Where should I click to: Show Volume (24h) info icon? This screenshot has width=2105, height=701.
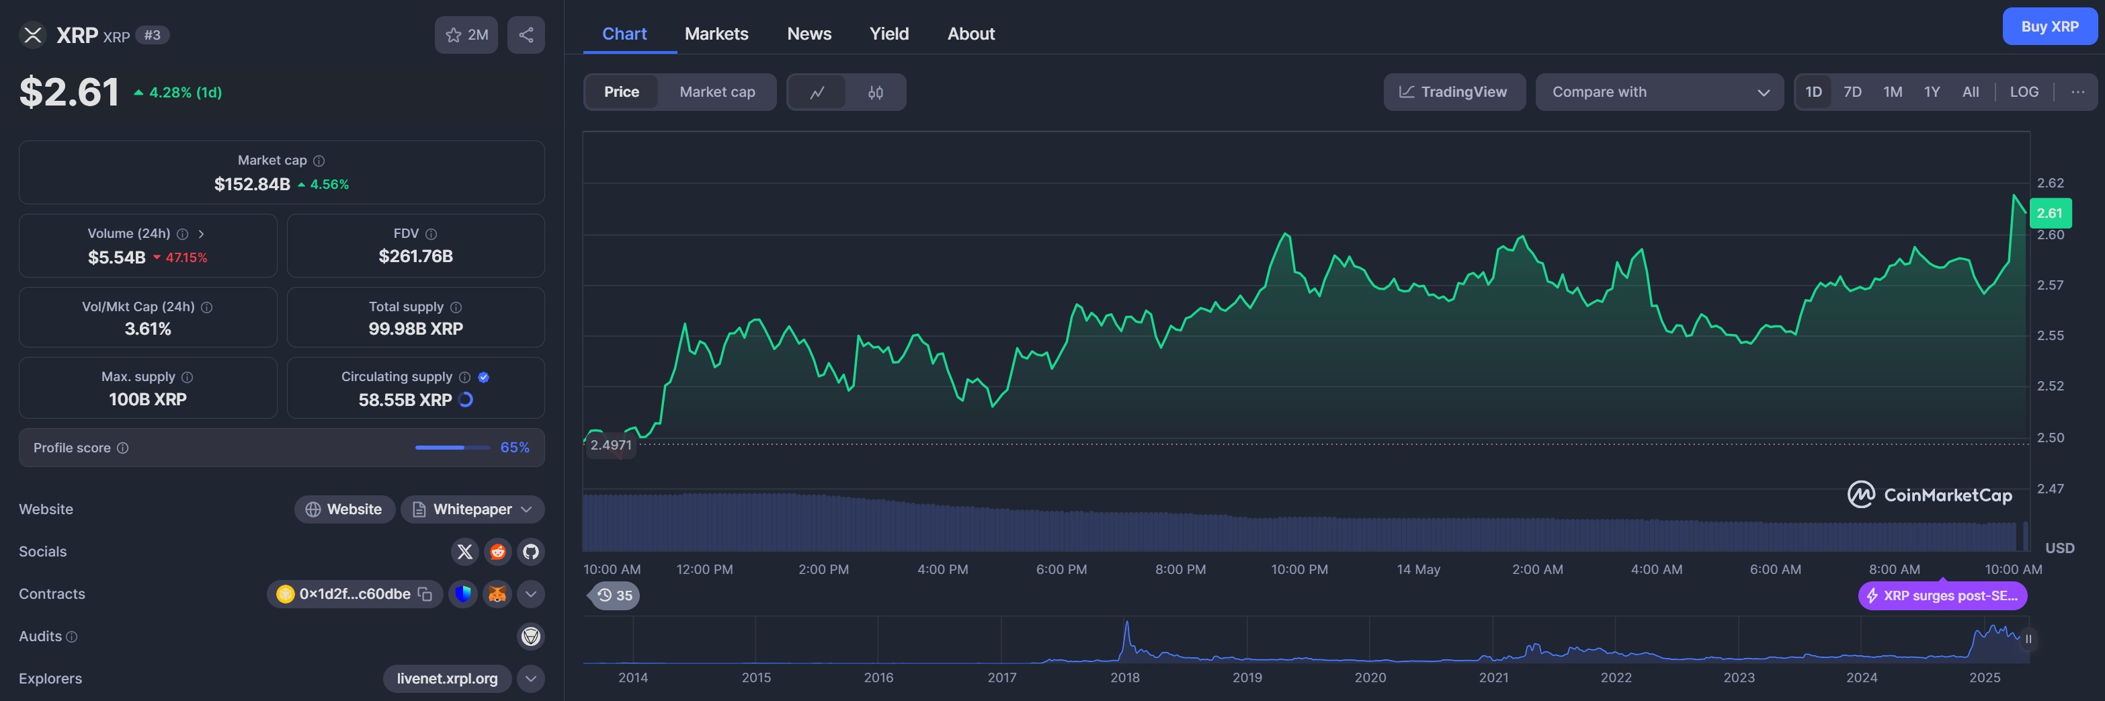[183, 235]
